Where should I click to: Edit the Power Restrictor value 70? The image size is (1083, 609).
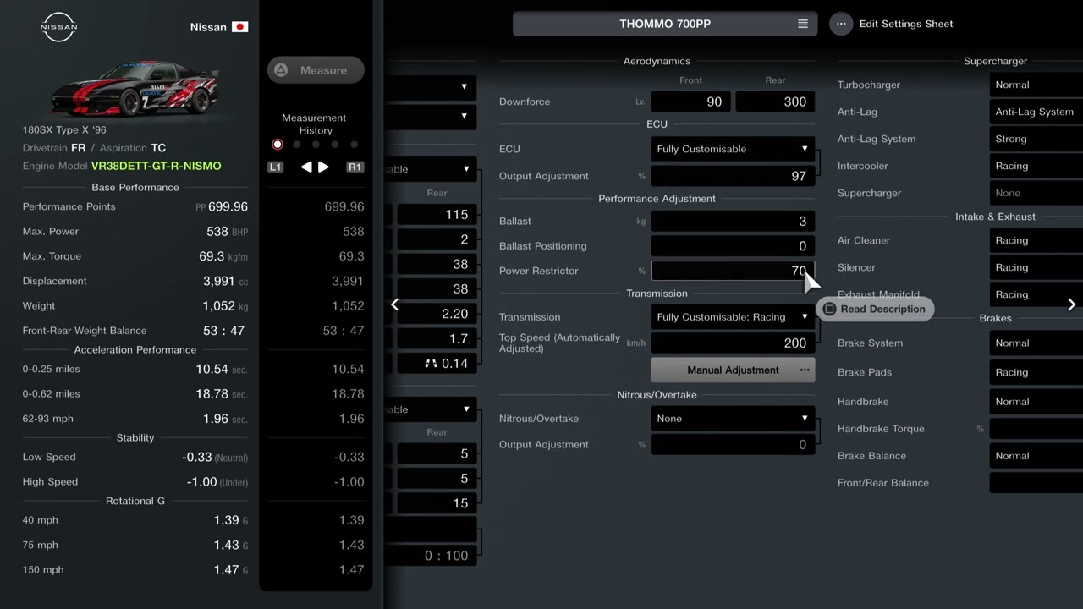[x=733, y=271]
